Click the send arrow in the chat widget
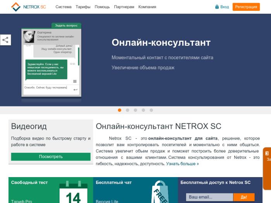The image size is (271, 203). [75, 90]
